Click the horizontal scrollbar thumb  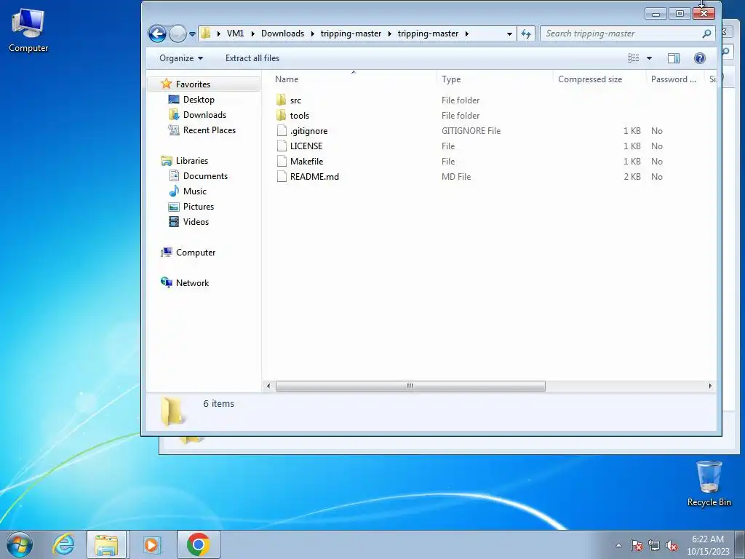tap(410, 386)
